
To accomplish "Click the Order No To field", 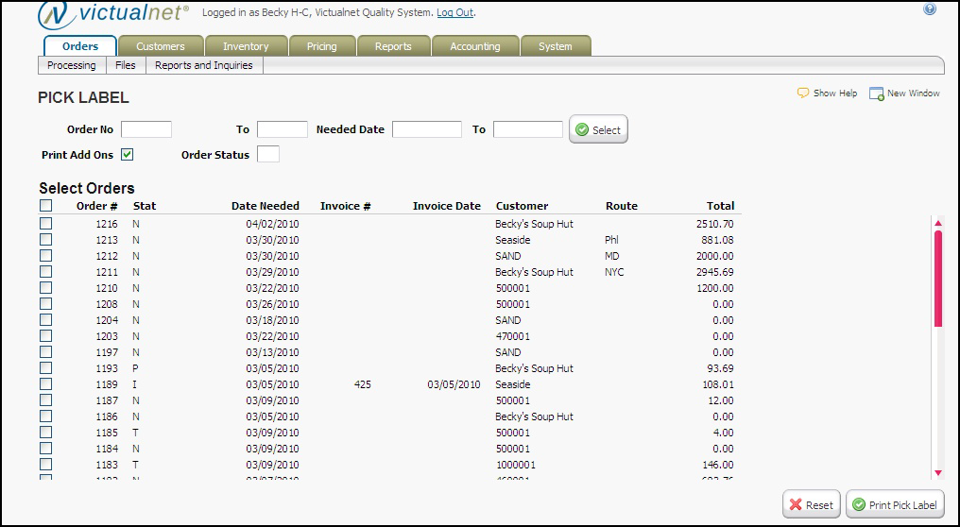I will click(x=283, y=129).
